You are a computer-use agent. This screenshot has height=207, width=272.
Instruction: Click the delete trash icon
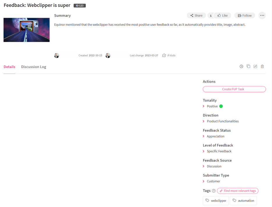tap(262, 67)
